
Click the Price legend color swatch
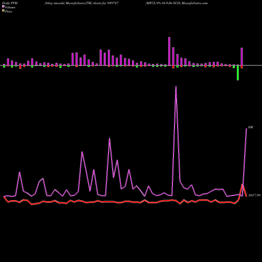point(3,11)
